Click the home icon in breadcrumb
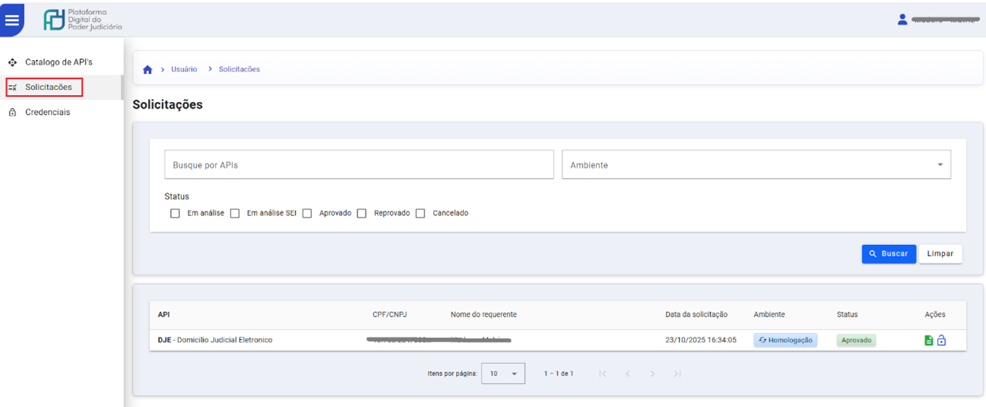The width and height of the screenshot is (986, 407). (147, 70)
